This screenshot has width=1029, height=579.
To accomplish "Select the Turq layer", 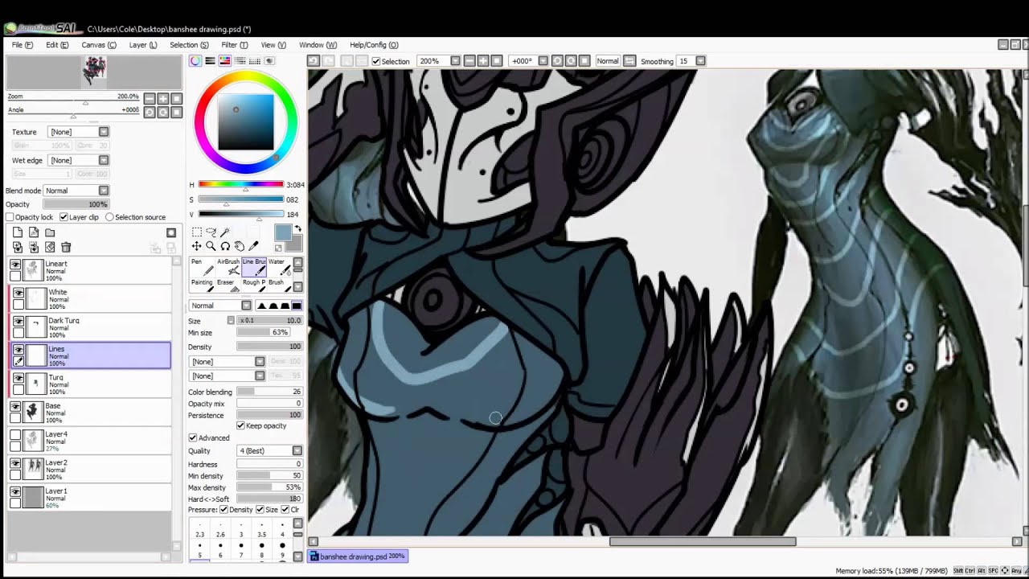I will pyautogui.click(x=90, y=384).
